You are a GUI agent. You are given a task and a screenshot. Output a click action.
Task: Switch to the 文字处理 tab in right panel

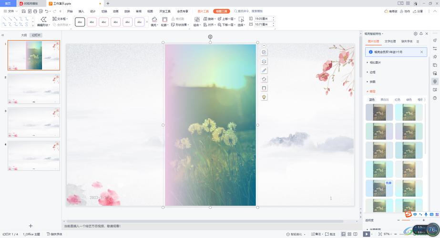[x=390, y=41]
